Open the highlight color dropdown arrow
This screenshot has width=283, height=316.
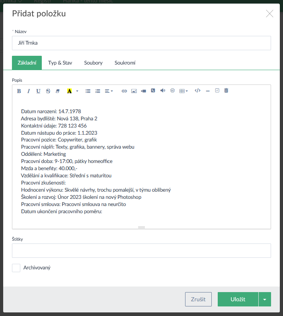tap(77, 91)
